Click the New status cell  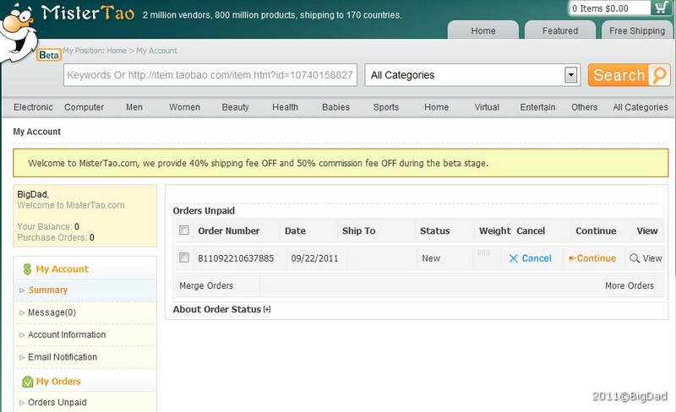431,258
